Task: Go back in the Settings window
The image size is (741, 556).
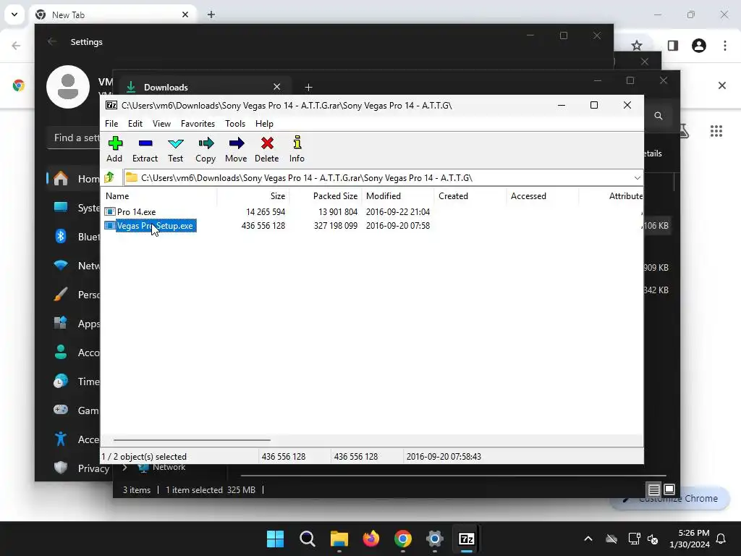Action: 52,41
